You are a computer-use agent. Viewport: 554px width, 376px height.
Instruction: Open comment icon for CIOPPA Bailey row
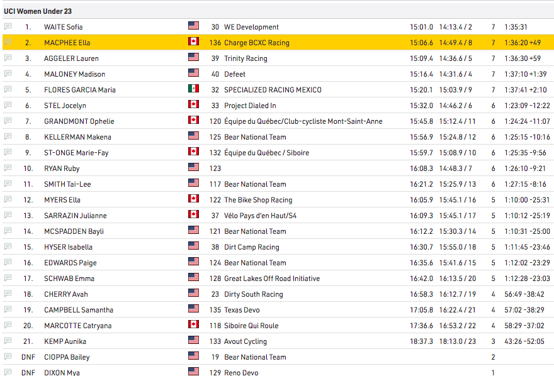point(8,357)
